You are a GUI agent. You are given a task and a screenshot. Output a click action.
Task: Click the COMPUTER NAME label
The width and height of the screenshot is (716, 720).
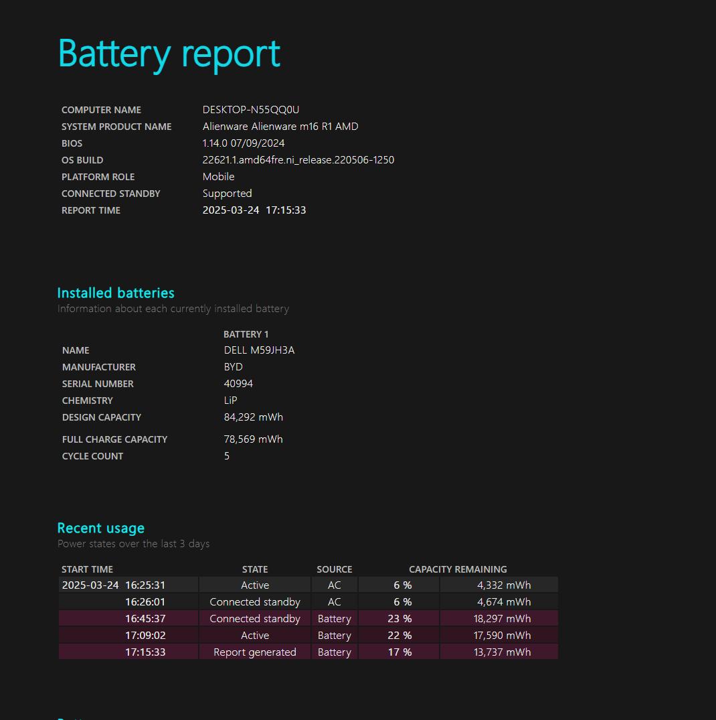pos(101,111)
